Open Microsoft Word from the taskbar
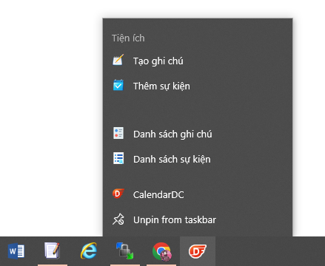Image resolution: width=325 pixels, height=266 pixels. pyautogui.click(x=16, y=251)
